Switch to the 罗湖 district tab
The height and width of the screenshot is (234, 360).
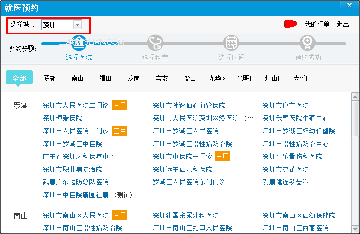pos(50,79)
